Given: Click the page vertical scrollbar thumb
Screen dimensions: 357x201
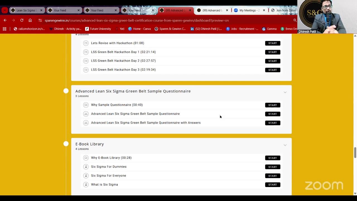Looking at the screenshot, I should [355, 152].
